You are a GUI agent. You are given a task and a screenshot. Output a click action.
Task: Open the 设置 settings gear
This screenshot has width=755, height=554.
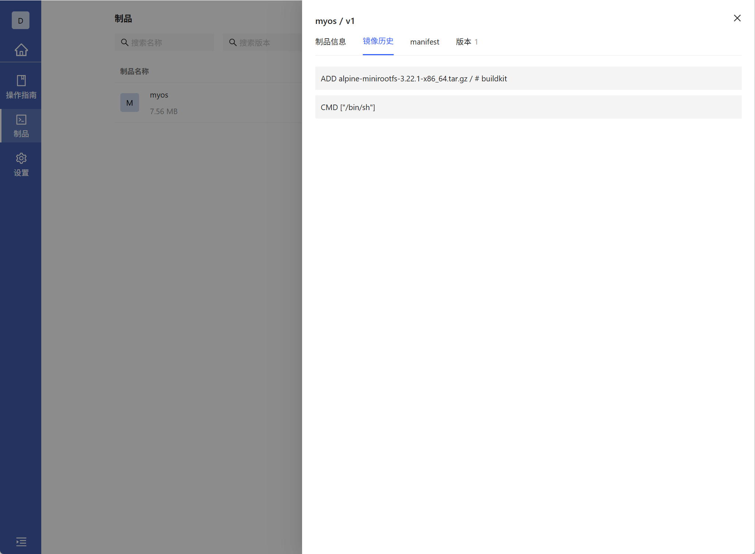(21, 165)
